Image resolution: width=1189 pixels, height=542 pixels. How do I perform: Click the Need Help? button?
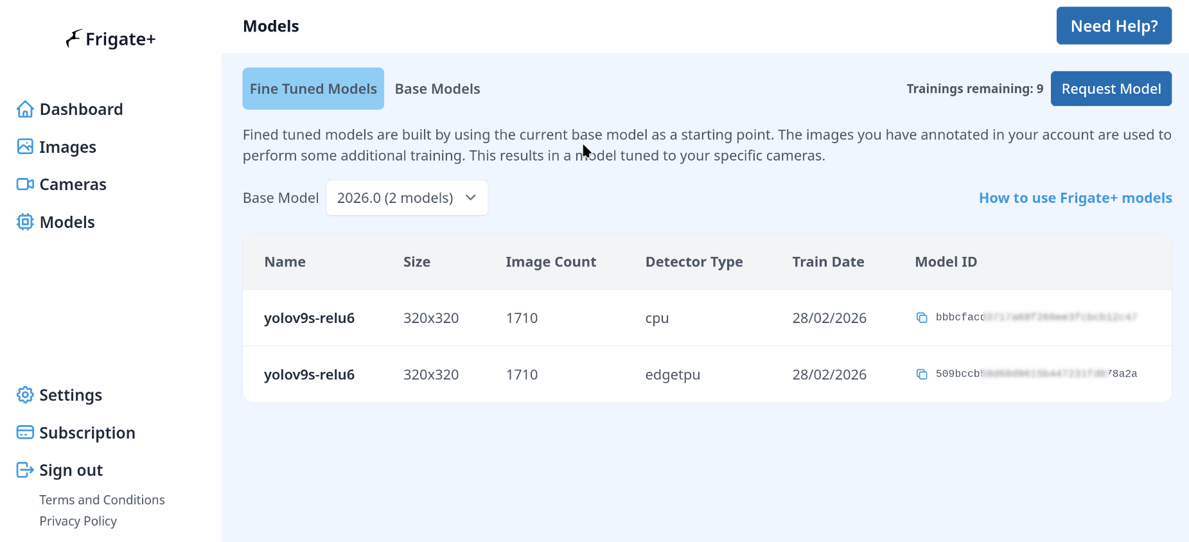(x=1114, y=26)
